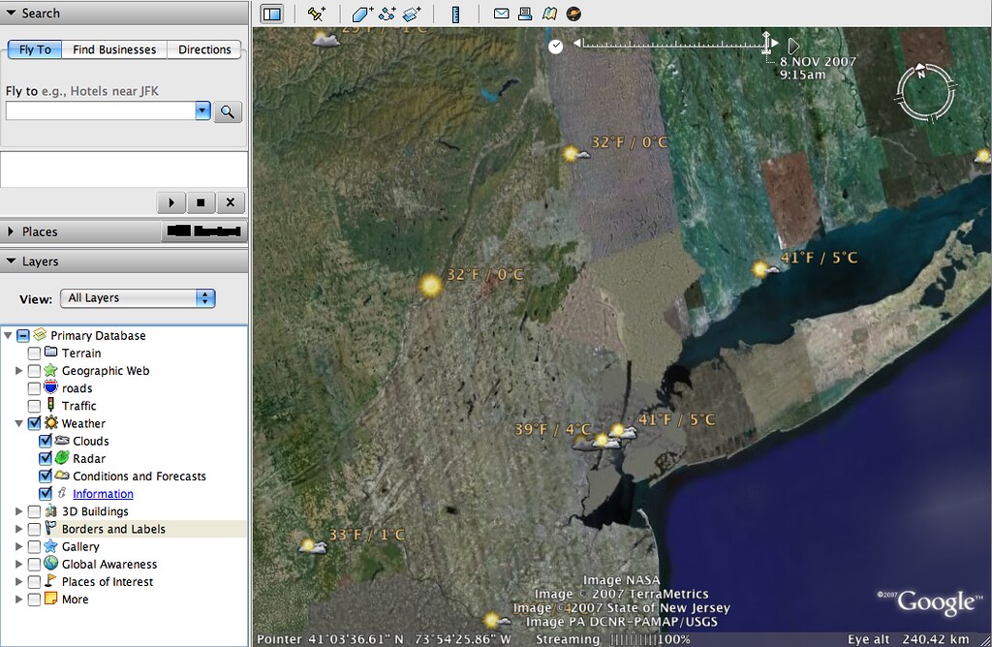The height and width of the screenshot is (647, 992).
Task: Print the current map view
Action: [x=524, y=13]
